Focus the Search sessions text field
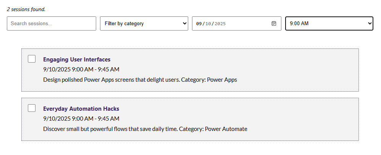Viewport: 381px width, 155px height. tap(52, 24)
